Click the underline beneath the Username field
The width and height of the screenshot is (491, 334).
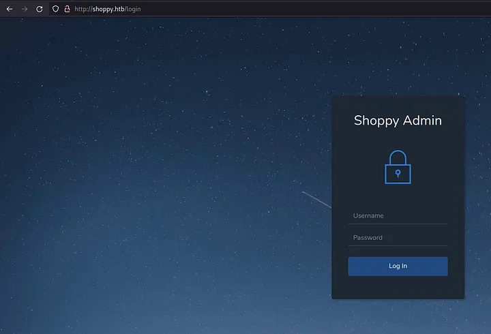(x=398, y=224)
